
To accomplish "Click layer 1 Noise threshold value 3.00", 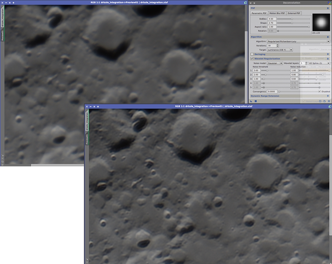I will [x=256, y=70].
